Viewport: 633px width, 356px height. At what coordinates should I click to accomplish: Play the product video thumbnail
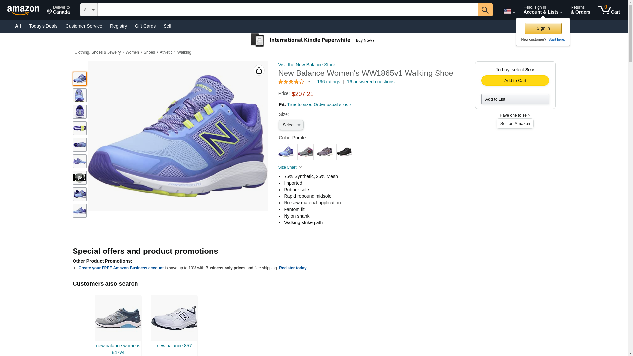click(79, 178)
